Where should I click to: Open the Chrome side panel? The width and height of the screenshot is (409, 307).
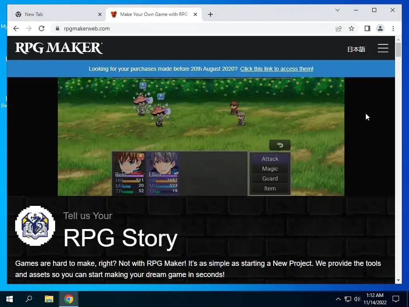[367, 28]
